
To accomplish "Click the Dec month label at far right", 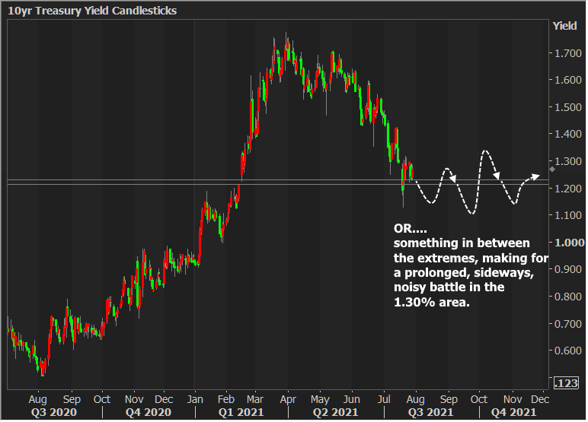I will (x=540, y=398).
